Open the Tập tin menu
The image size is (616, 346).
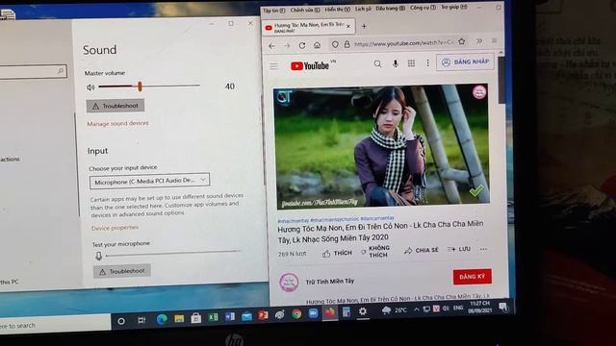click(273, 11)
